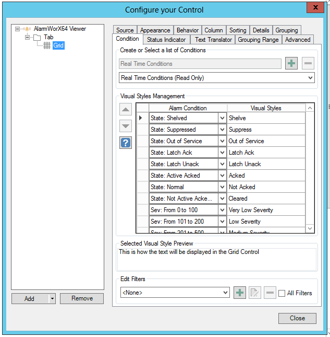Image resolution: width=330 pixels, height=337 pixels.
Task: Open the Grouping Range tab
Action: point(259,39)
